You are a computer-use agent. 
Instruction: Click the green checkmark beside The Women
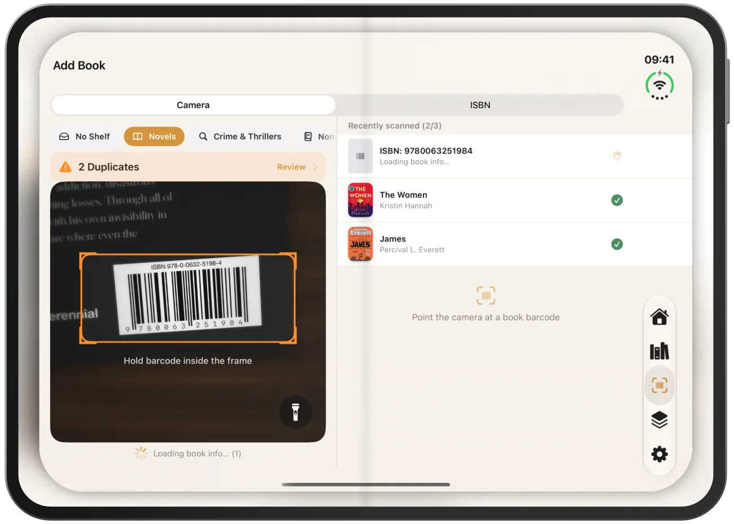(617, 200)
